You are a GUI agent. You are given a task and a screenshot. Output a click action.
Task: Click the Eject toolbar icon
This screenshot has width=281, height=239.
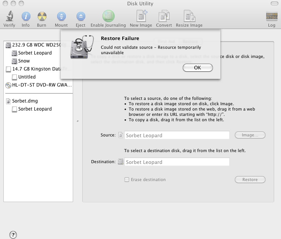(81, 16)
